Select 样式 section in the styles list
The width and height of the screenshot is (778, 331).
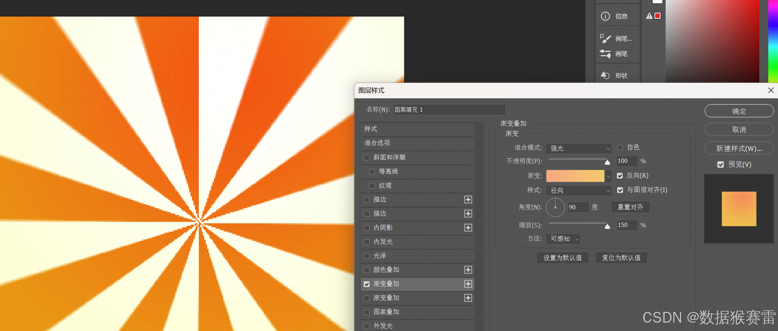click(417, 129)
